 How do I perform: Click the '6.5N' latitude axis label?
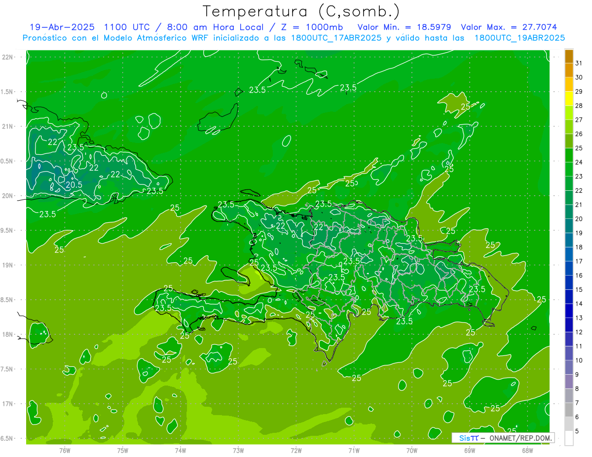tap(6, 438)
